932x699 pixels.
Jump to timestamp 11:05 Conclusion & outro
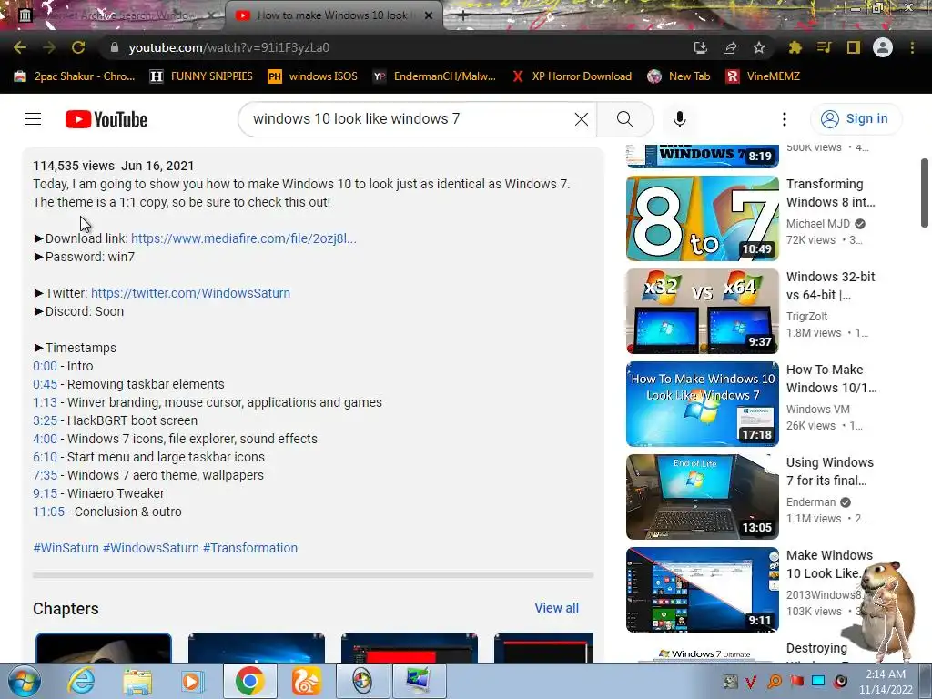tap(49, 512)
